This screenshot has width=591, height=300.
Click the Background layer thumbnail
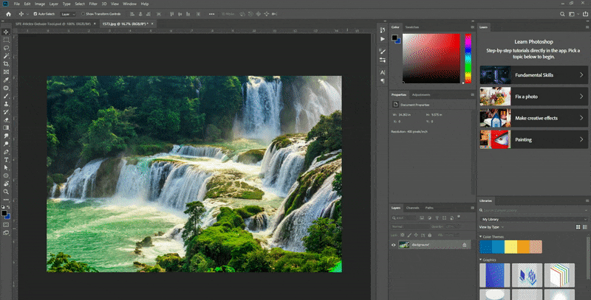click(404, 245)
